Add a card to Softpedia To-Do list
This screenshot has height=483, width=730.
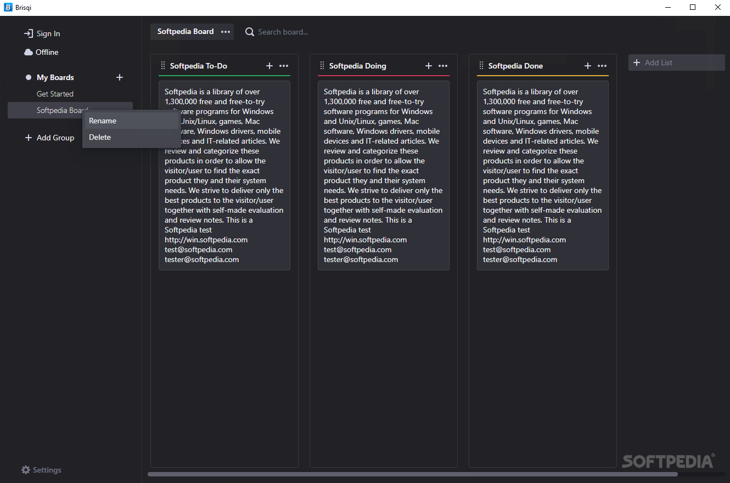[269, 66]
